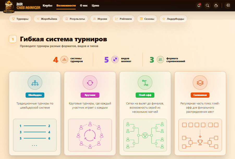Screen dimensions: 235x159
Task: Click the playoff bracket illustration
Action: 145,135
